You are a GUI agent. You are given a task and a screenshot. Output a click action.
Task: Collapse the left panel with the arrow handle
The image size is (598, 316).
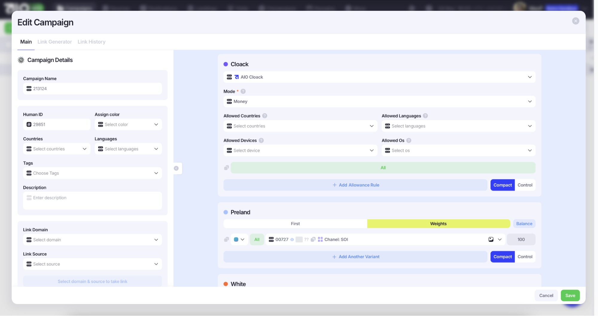point(176,168)
